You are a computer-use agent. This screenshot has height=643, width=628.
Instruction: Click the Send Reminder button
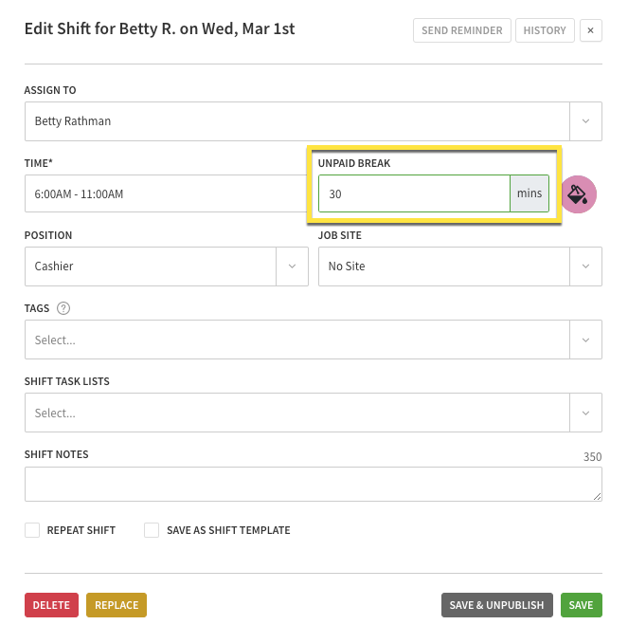point(461,30)
